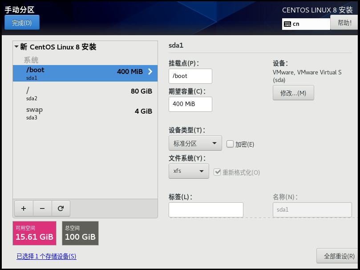The height and width of the screenshot is (270, 360).
Task: Click the 系统 group label
Action: 31,60
